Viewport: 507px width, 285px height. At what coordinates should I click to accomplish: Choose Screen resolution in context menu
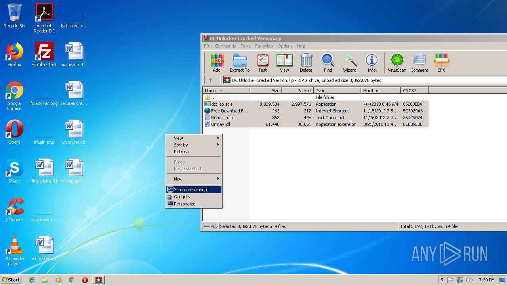click(194, 190)
